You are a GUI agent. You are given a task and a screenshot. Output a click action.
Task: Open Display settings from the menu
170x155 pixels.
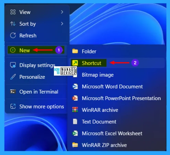tap(37, 65)
